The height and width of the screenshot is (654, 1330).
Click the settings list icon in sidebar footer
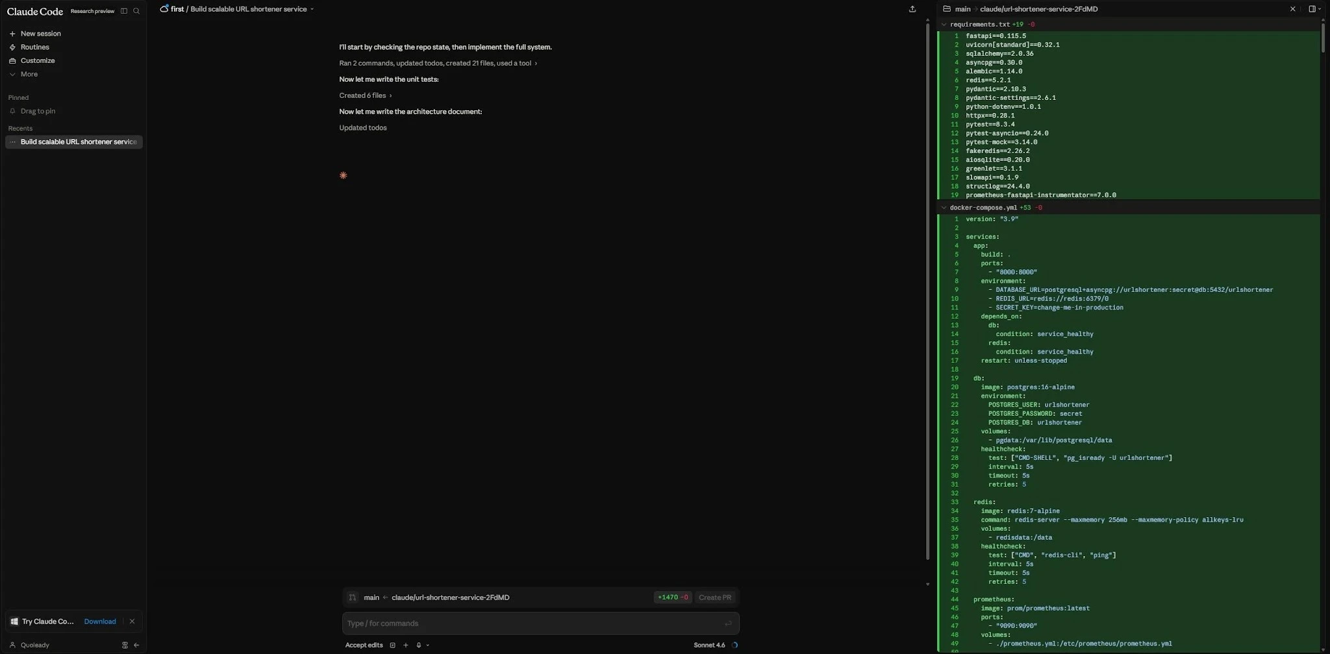(125, 646)
